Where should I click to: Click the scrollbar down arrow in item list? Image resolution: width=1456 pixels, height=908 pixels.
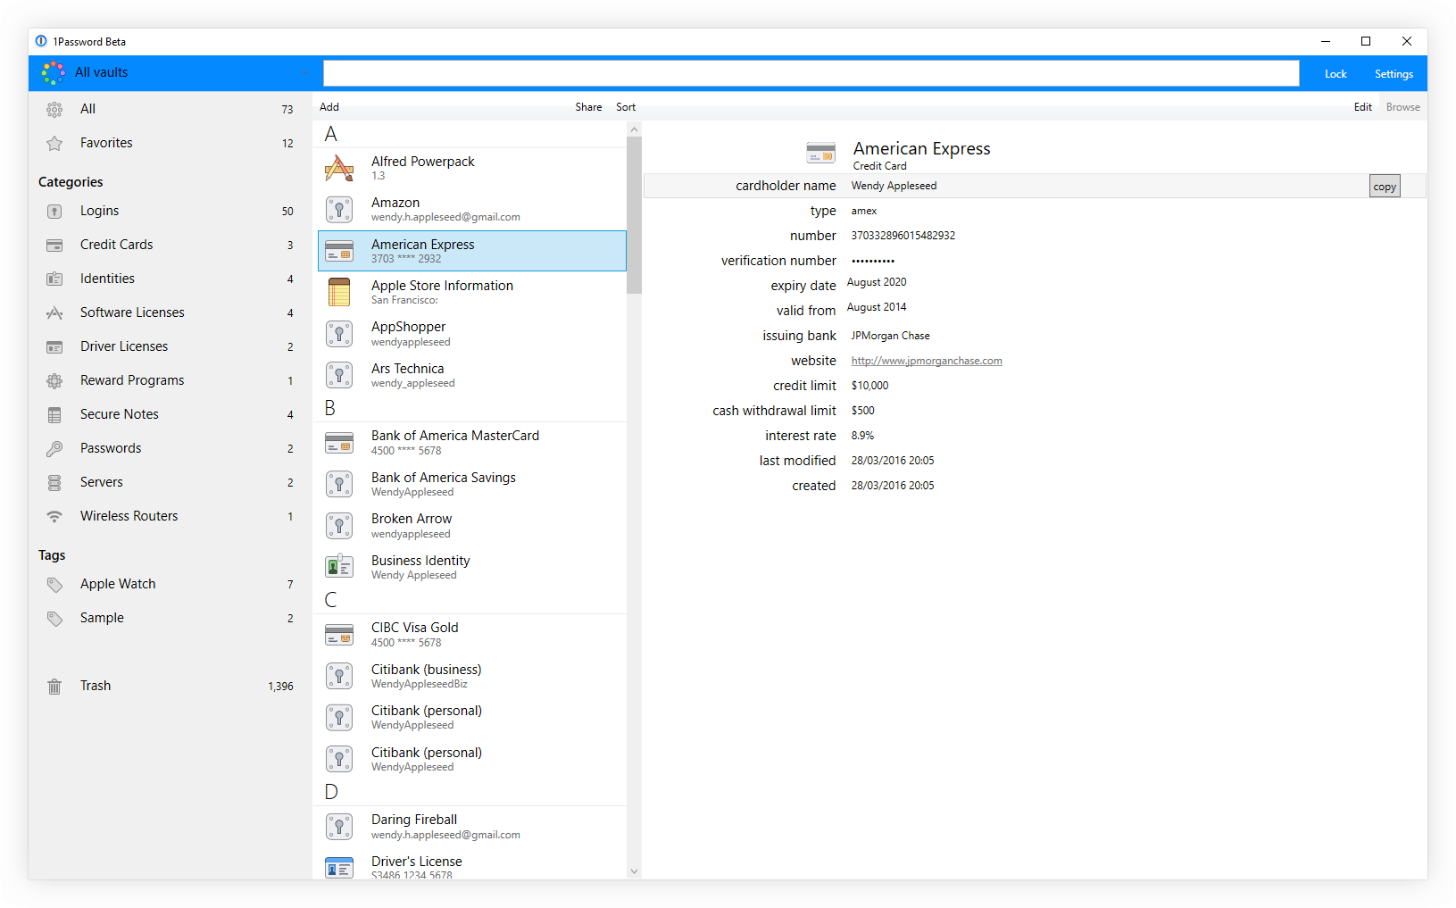point(634,871)
